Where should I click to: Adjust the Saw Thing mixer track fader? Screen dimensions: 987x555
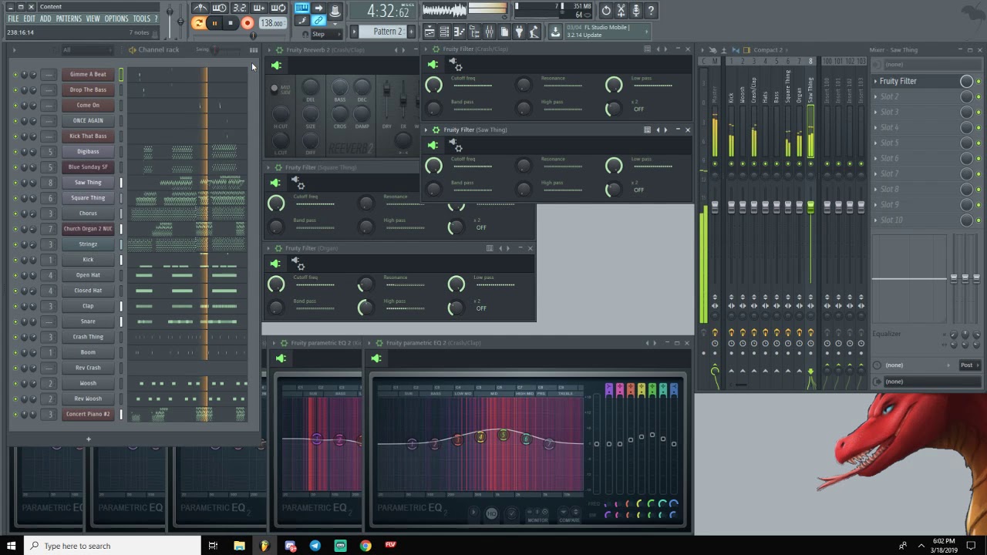(810, 207)
